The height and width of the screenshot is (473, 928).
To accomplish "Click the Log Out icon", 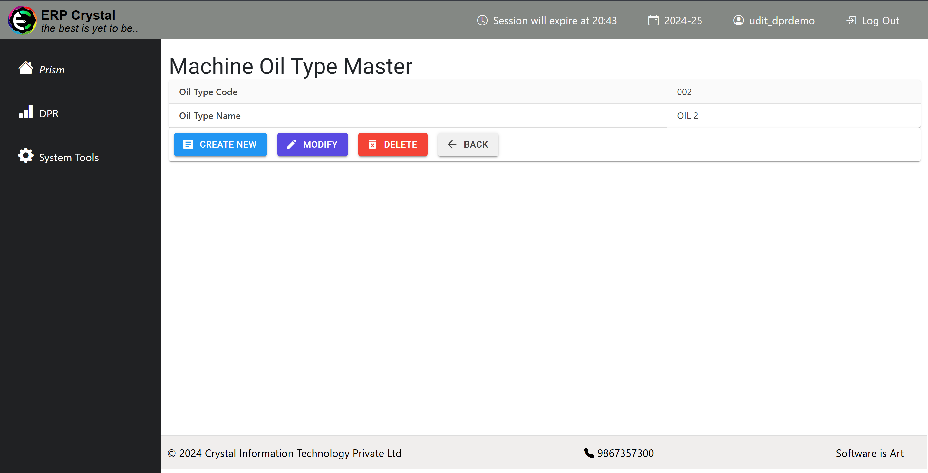I will 850,21.
